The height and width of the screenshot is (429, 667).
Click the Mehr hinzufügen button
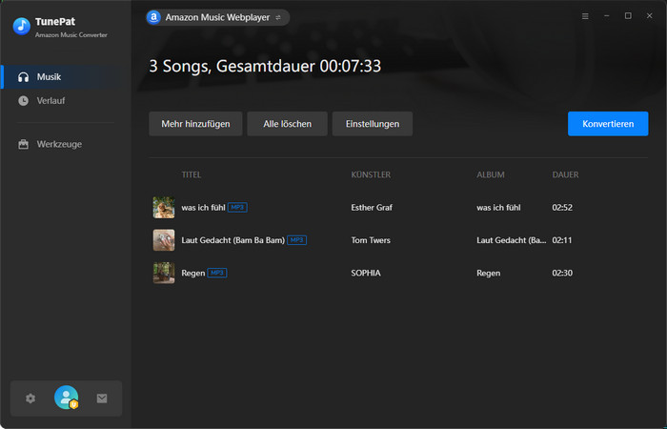click(195, 124)
